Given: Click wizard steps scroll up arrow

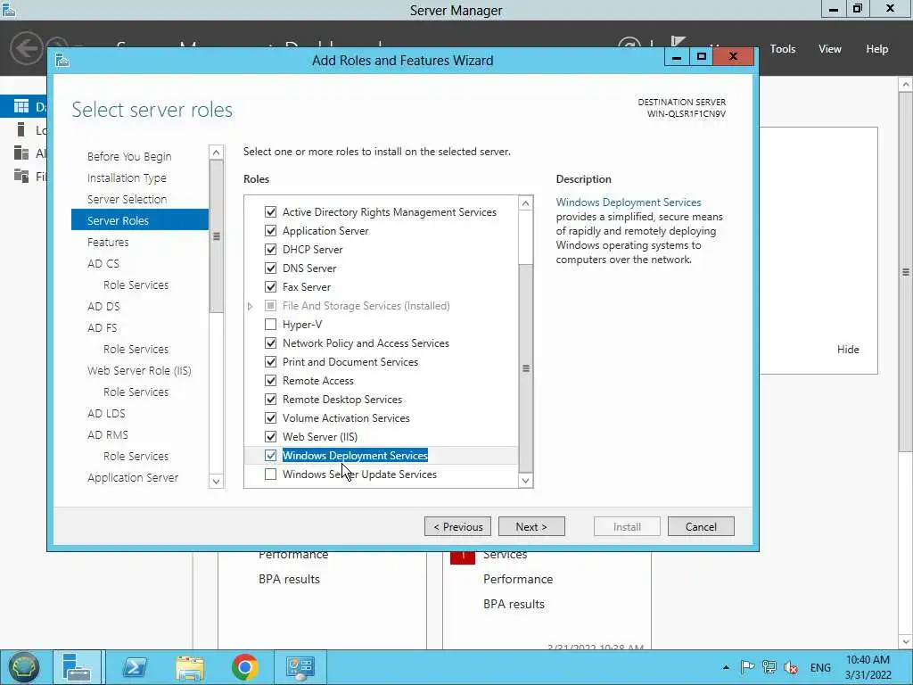Looking at the screenshot, I should [x=216, y=153].
